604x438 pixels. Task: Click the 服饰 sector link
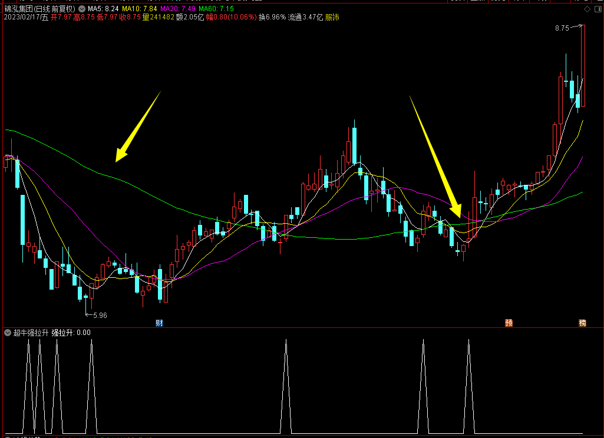click(332, 17)
